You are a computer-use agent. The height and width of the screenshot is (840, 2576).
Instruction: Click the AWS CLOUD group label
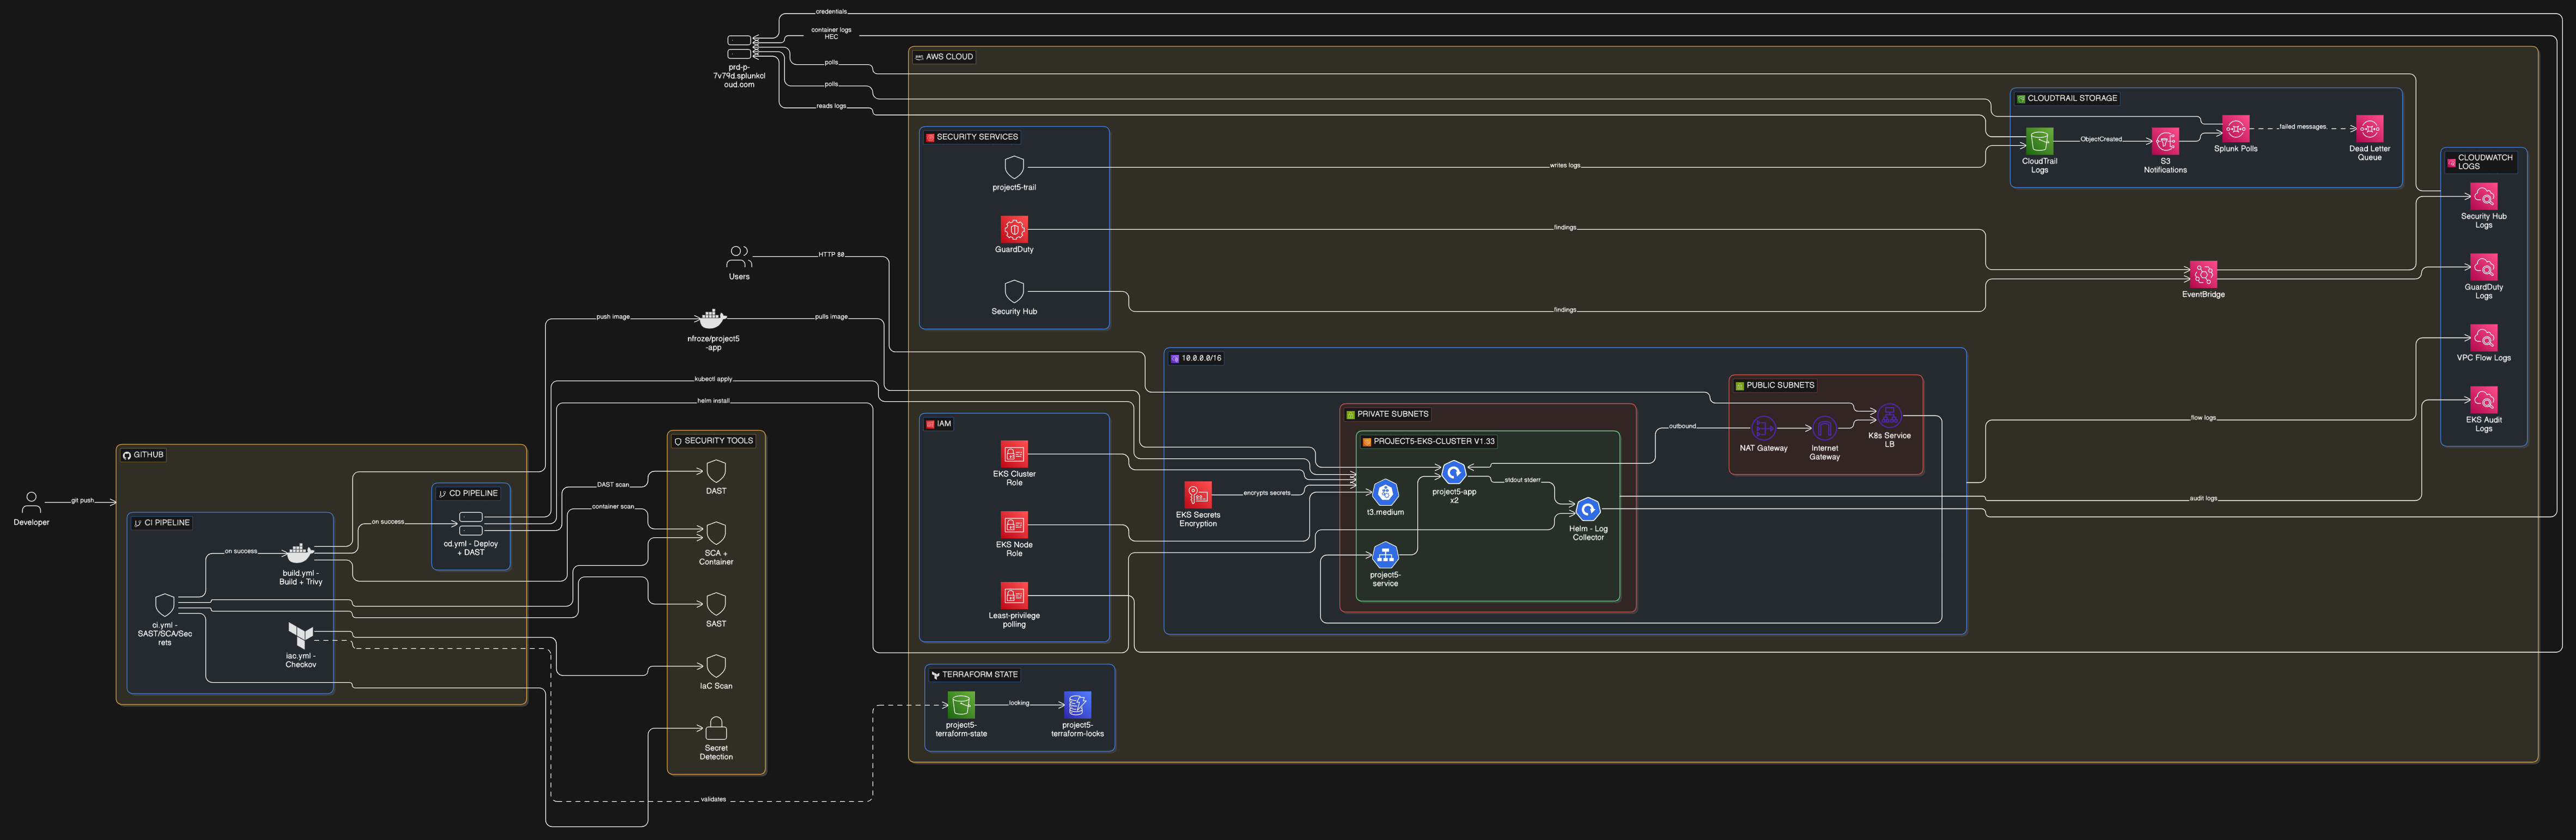949,57
